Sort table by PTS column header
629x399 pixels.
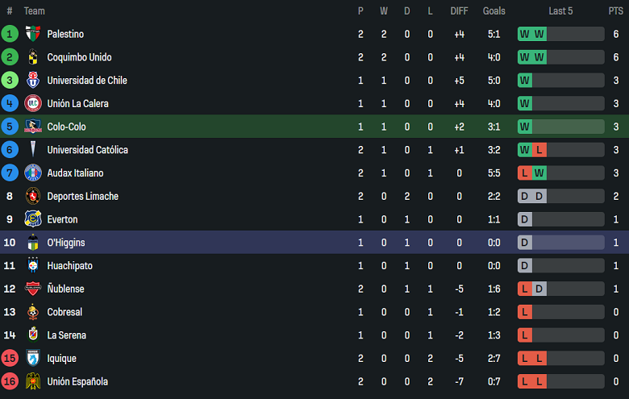pos(615,11)
